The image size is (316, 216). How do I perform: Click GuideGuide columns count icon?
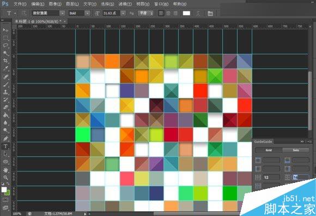tap(258, 177)
